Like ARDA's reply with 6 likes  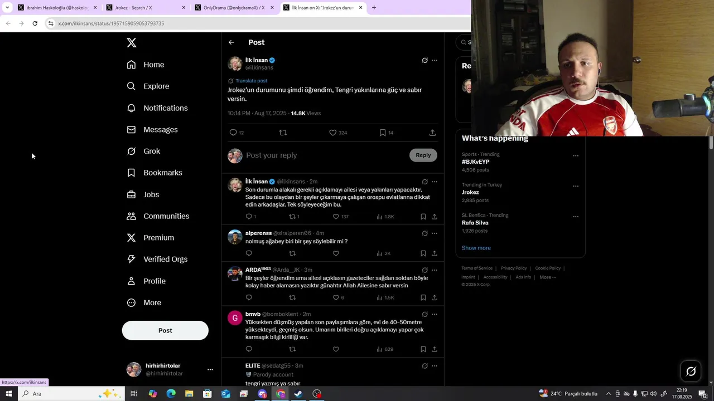338,297
